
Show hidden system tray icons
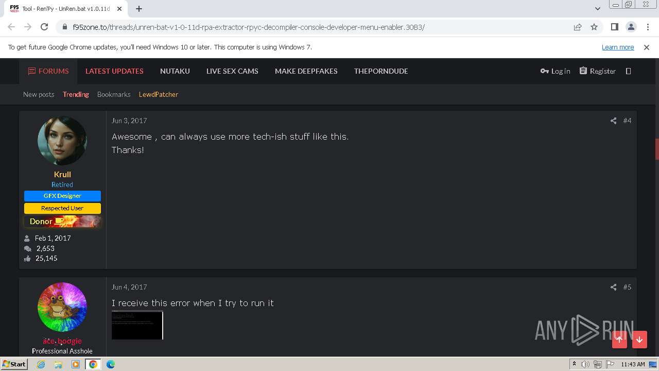click(x=574, y=364)
